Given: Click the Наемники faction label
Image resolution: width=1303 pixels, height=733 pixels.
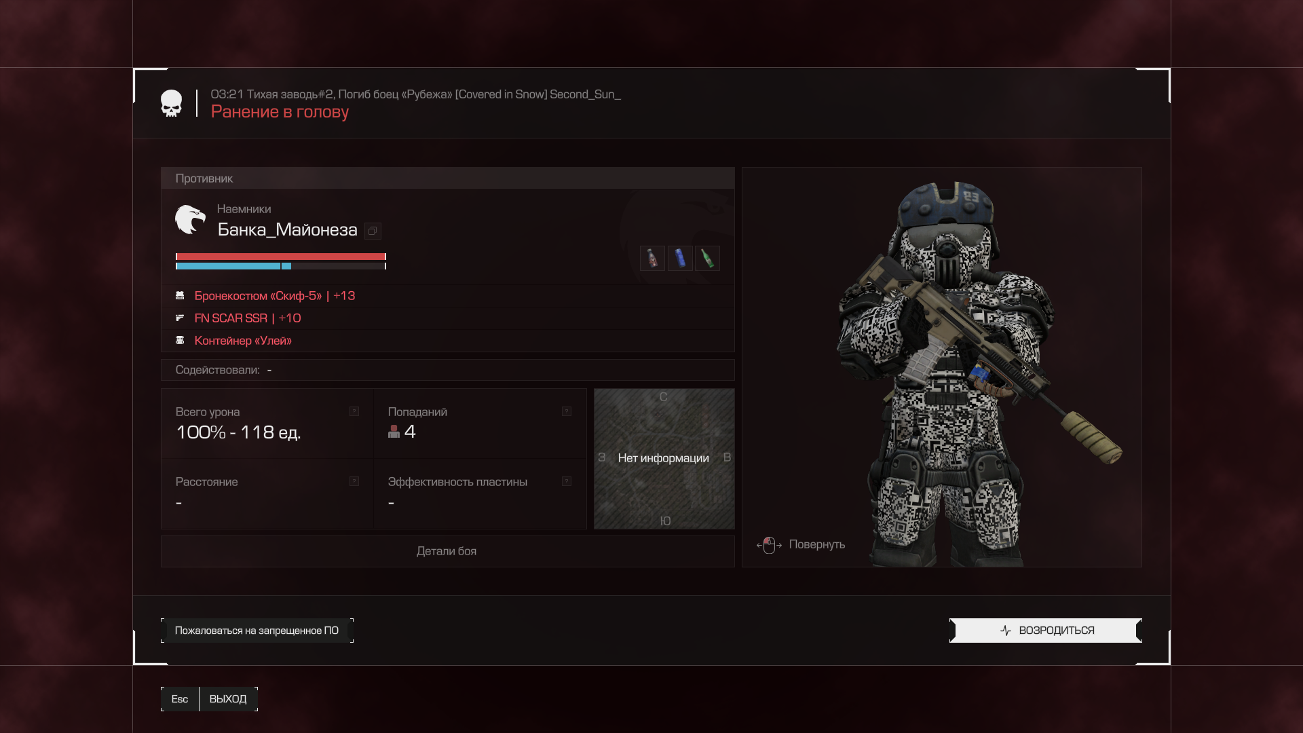Looking at the screenshot, I should [244, 209].
